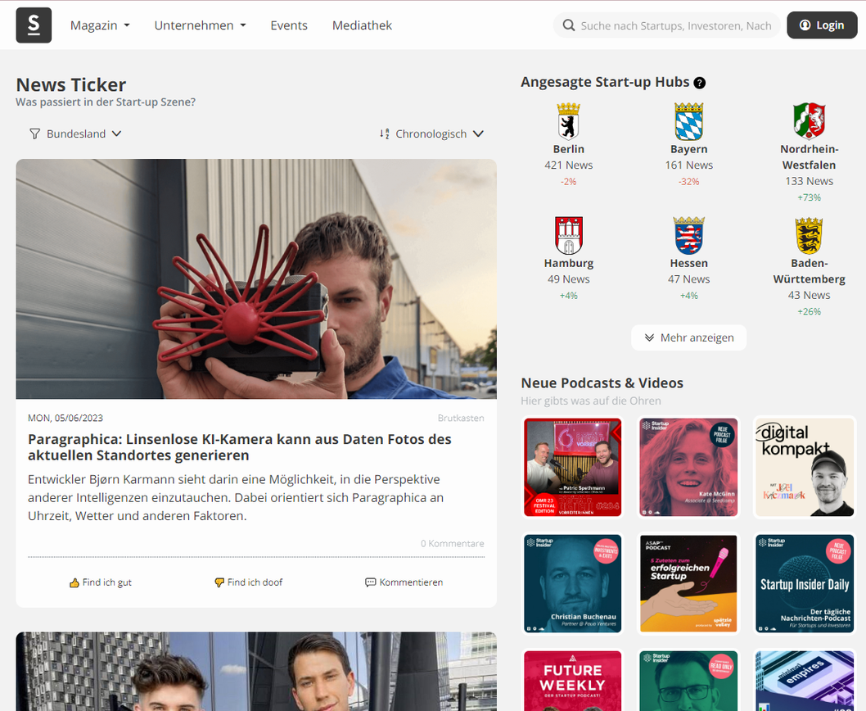Click the 47 News count for Hessen
The height and width of the screenshot is (711, 866).
[688, 279]
